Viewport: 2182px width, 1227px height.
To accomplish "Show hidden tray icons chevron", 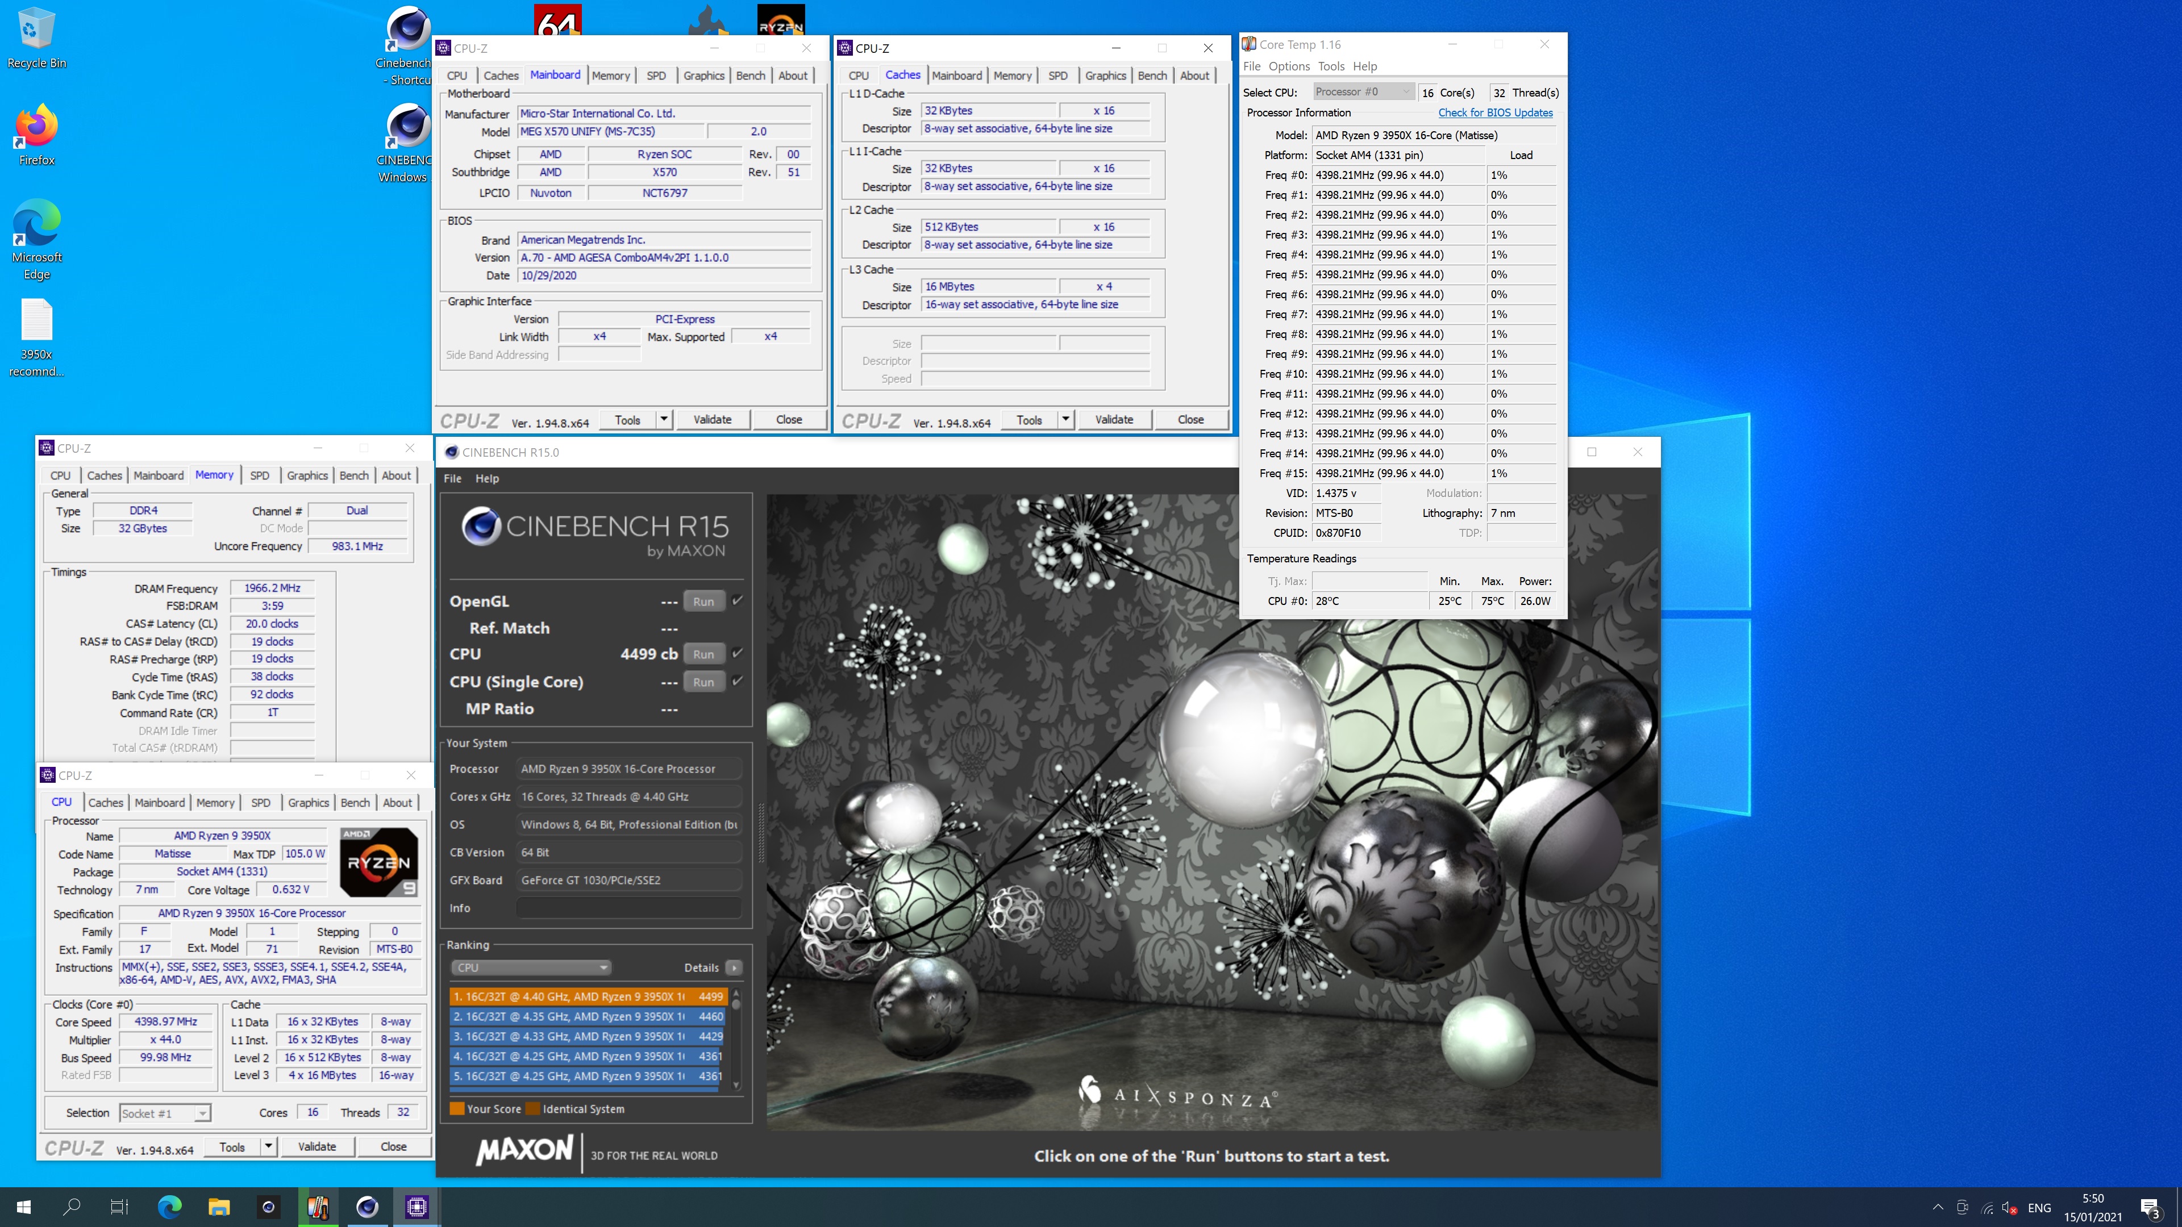I will [1938, 1208].
